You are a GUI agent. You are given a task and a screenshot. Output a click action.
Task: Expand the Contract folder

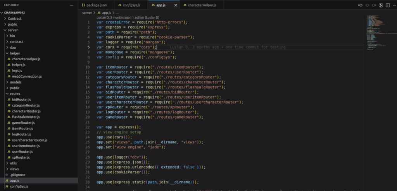coord(14,18)
